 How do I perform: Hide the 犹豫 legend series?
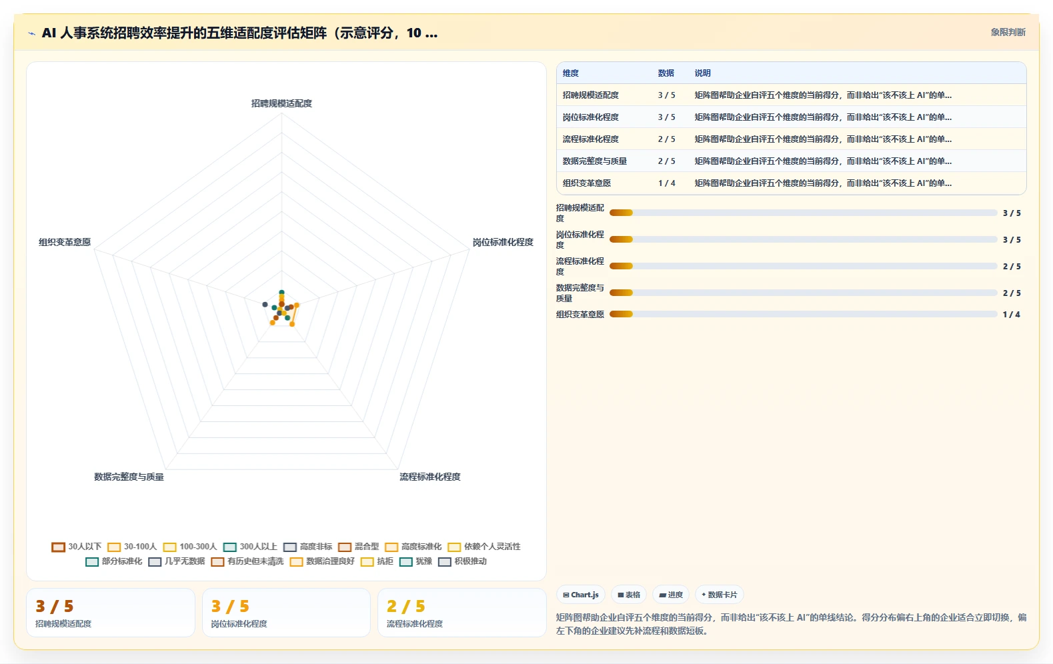[415, 561]
